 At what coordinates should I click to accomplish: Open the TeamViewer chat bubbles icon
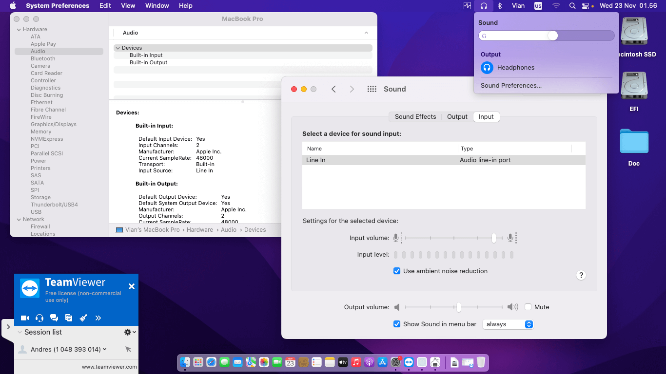point(54,318)
